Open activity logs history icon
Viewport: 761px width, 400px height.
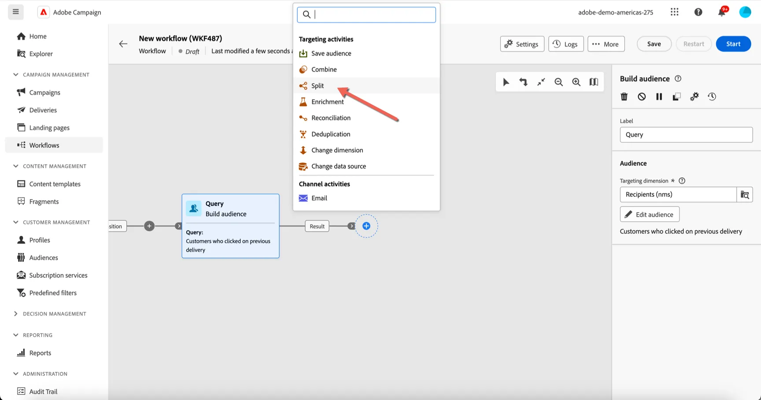[x=712, y=96]
